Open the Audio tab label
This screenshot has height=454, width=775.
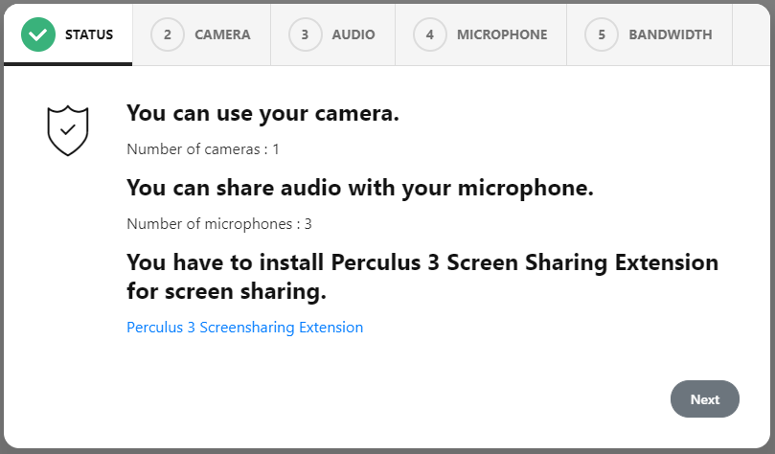353,34
